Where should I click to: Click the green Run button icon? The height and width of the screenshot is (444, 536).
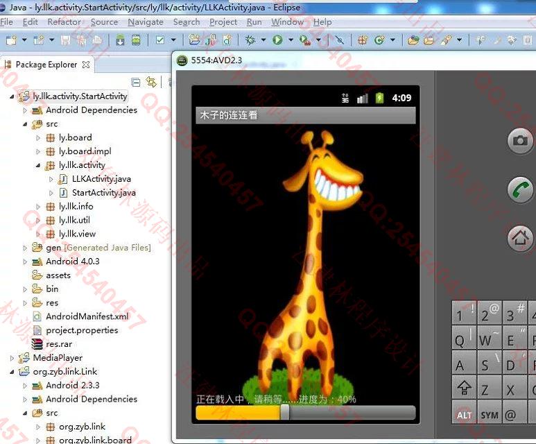pos(277,40)
